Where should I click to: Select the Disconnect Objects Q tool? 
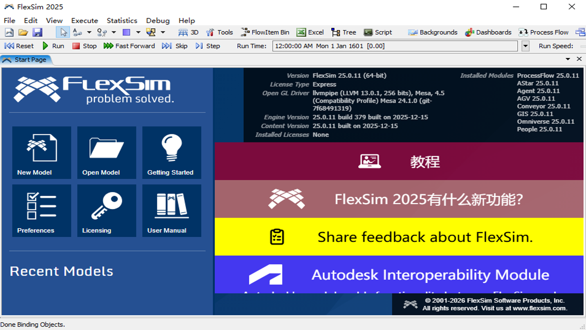point(102,33)
